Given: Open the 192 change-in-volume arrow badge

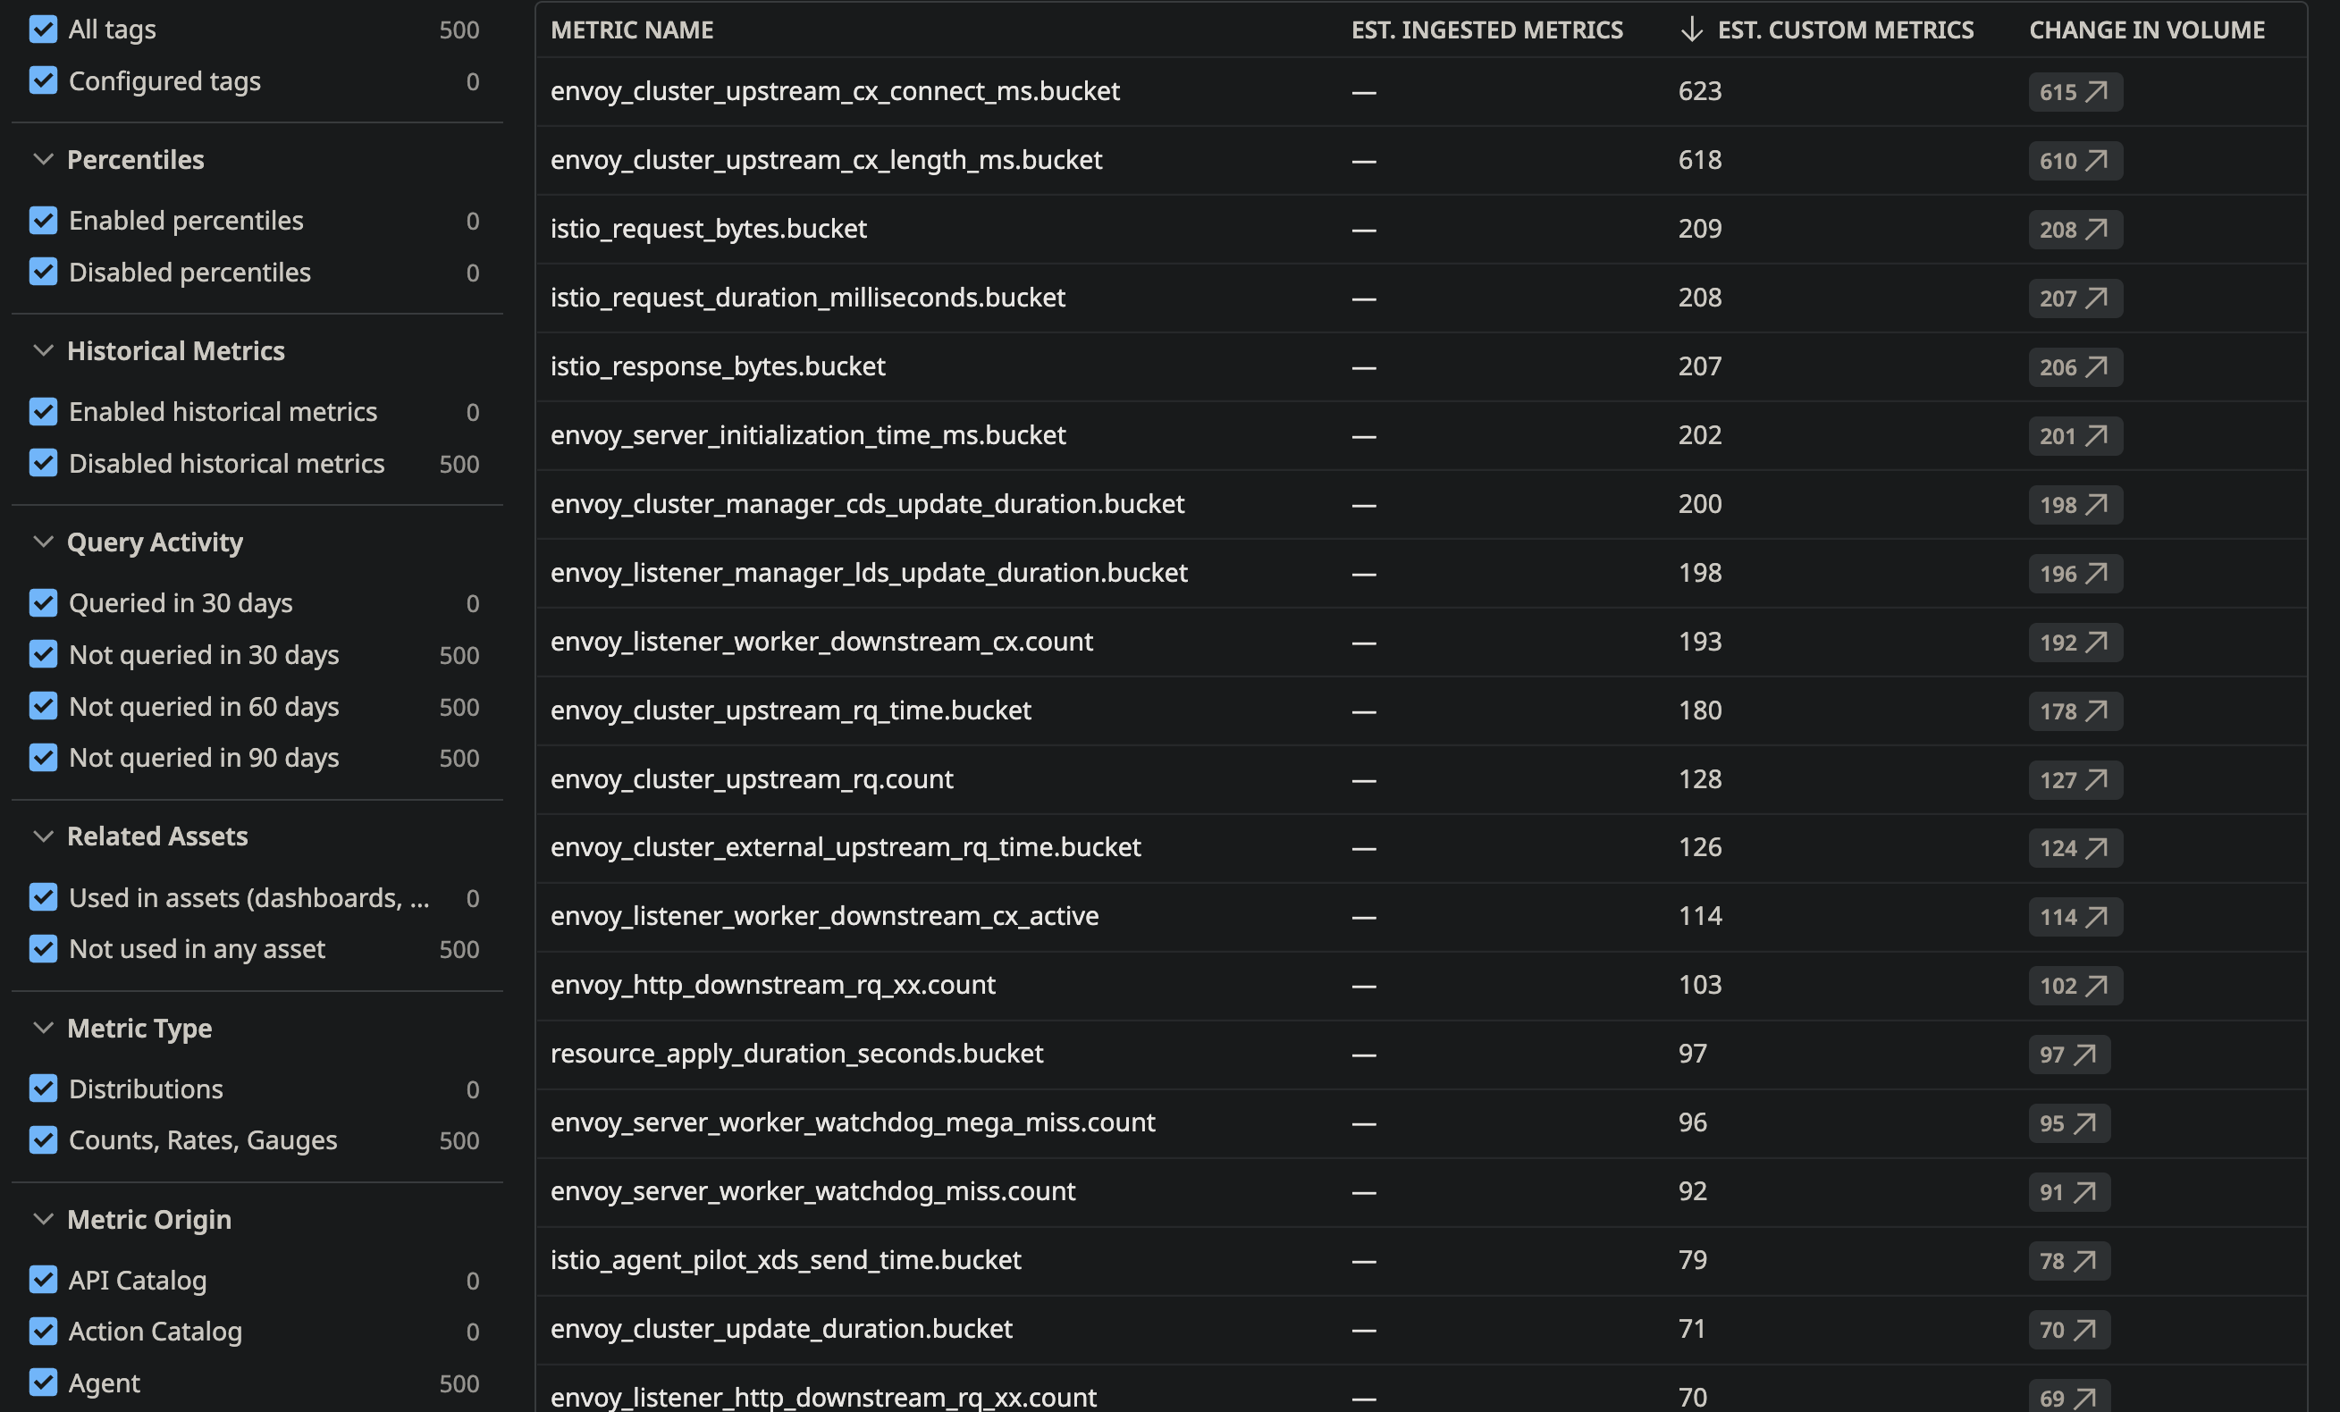Looking at the screenshot, I should tap(2075, 643).
